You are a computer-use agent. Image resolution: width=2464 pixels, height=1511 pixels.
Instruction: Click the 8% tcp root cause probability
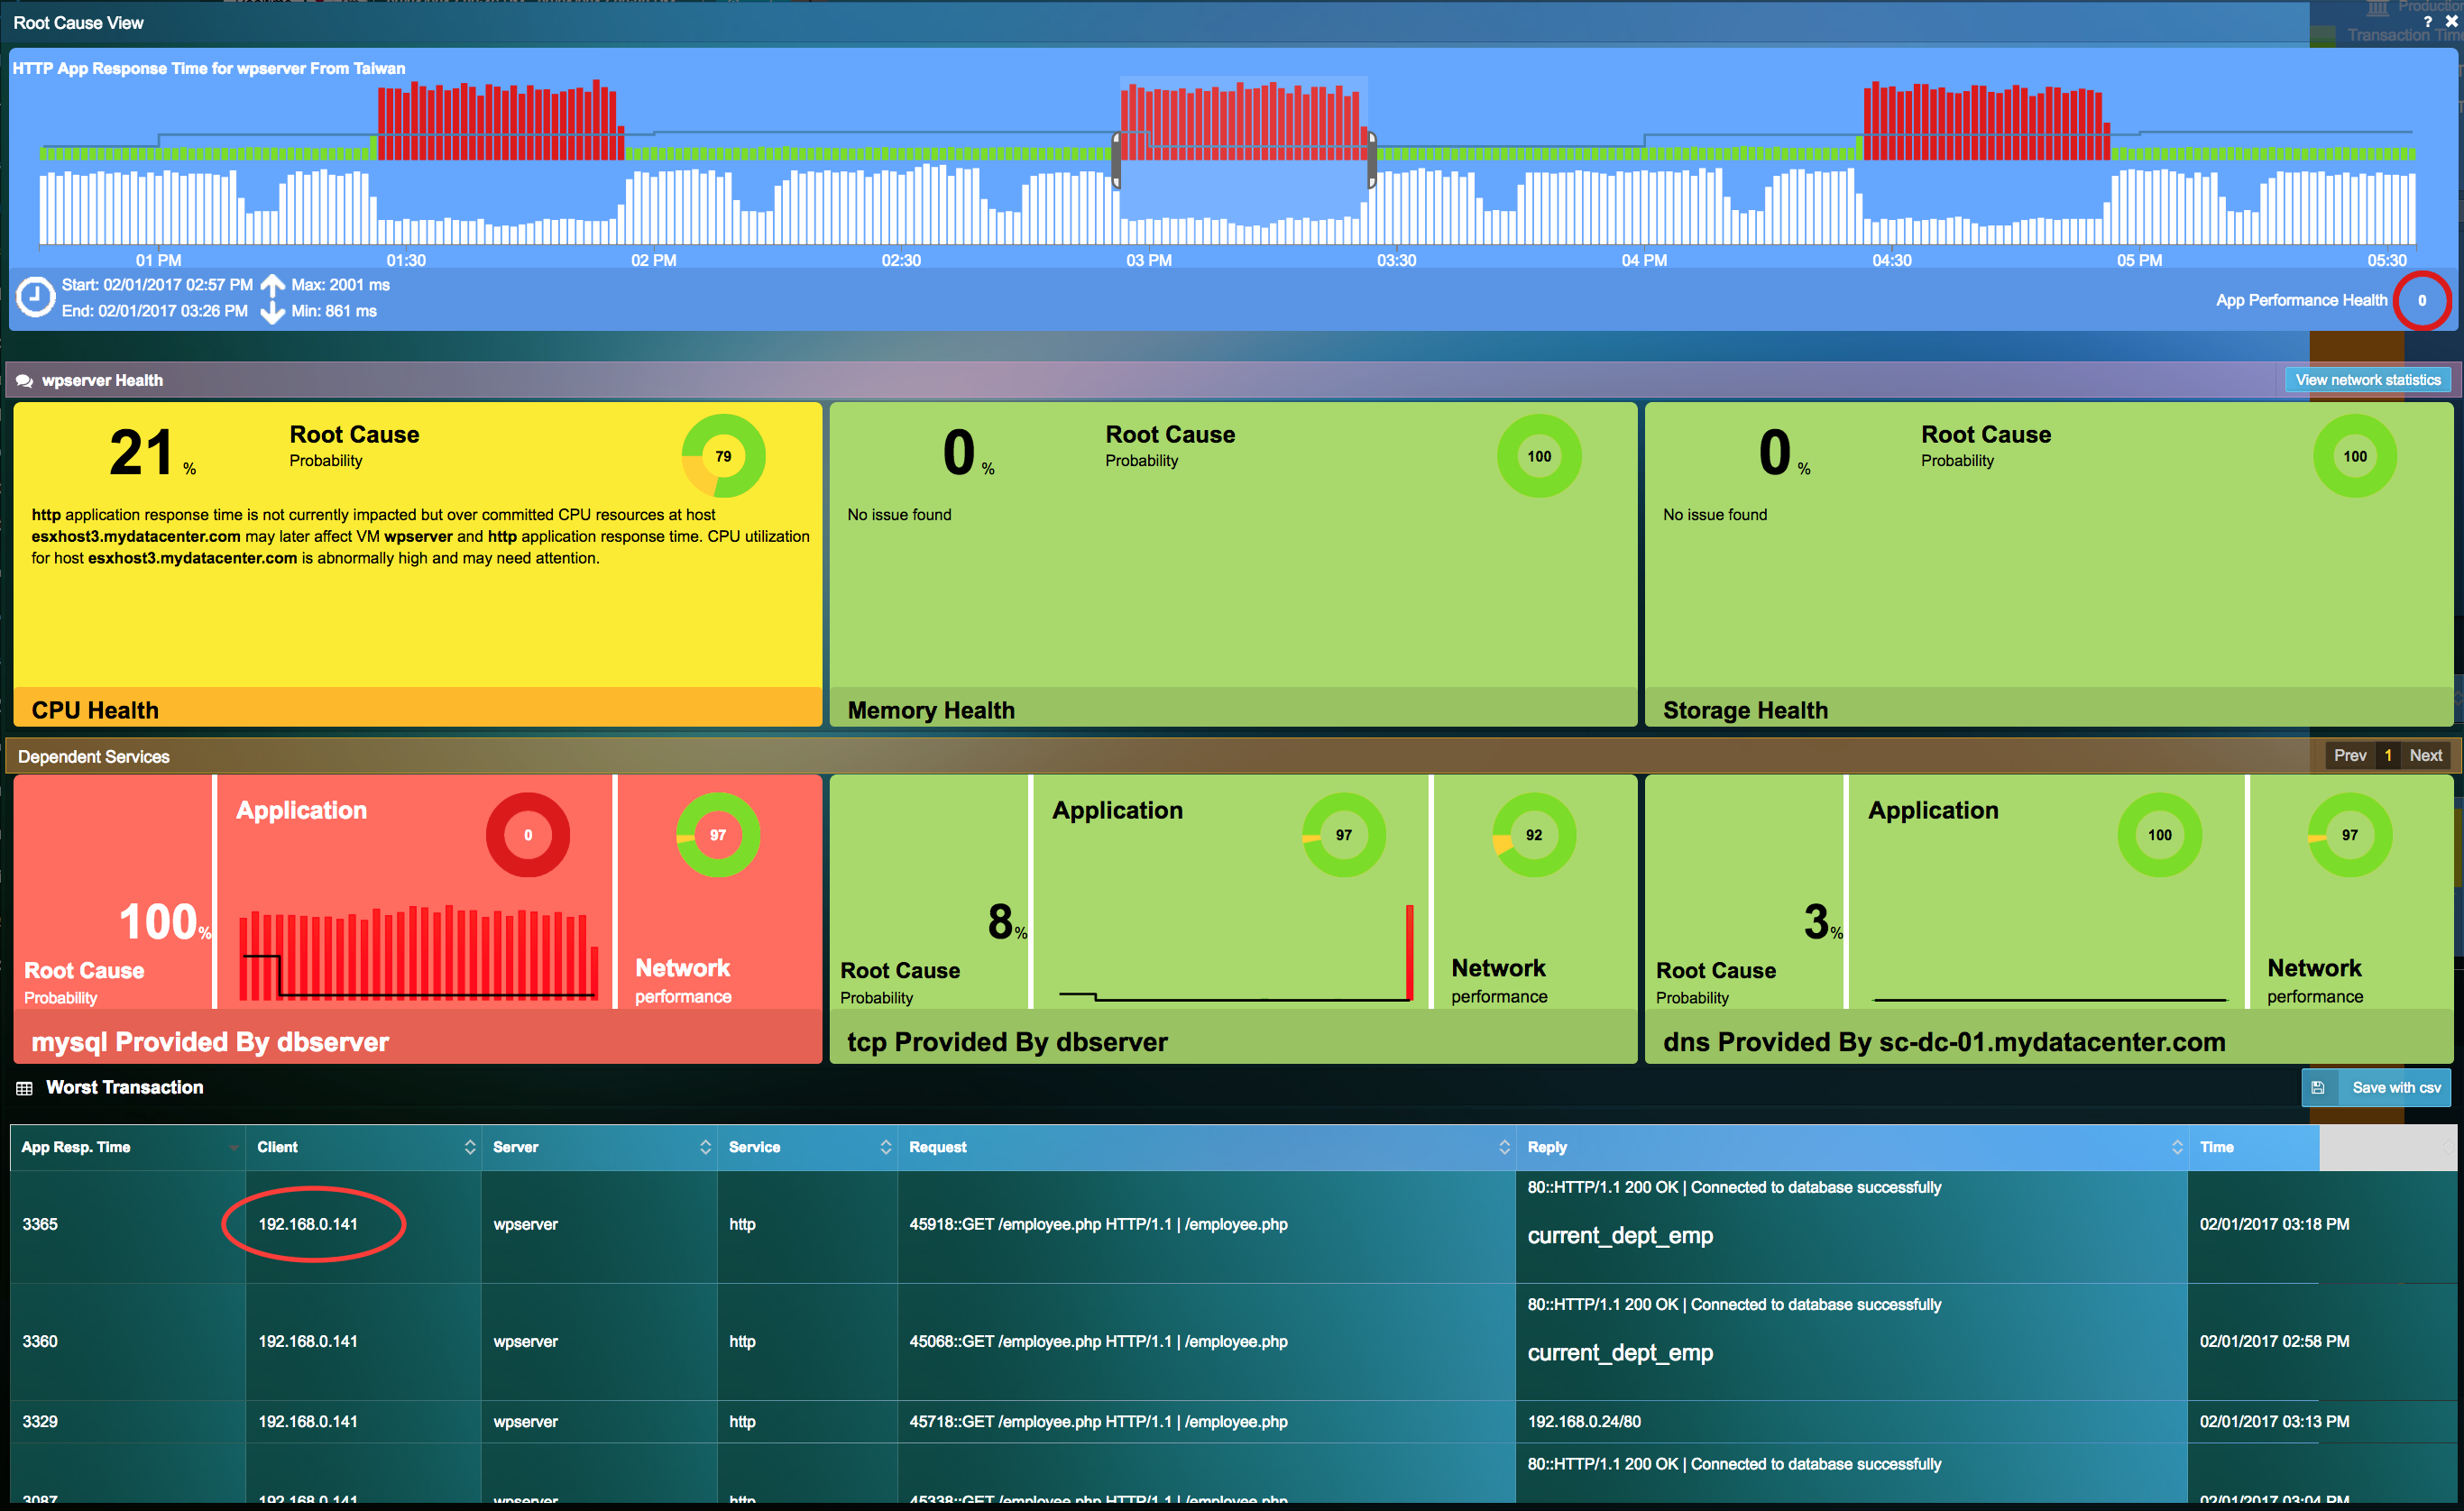pos(1007,921)
